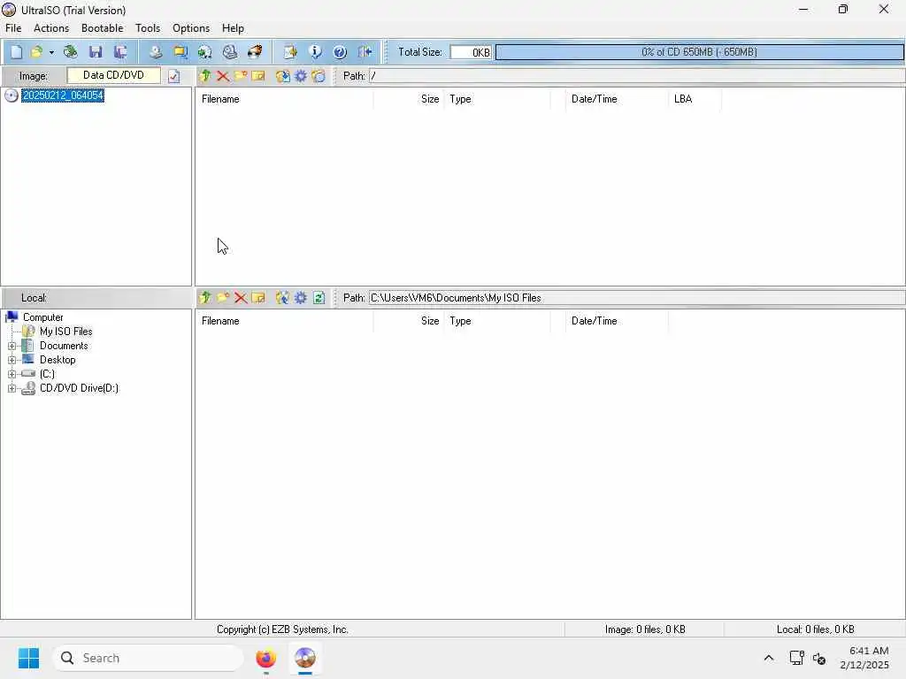Click the Open folder toolbar icon
Image resolution: width=906 pixels, height=679 pixels.
36,52
